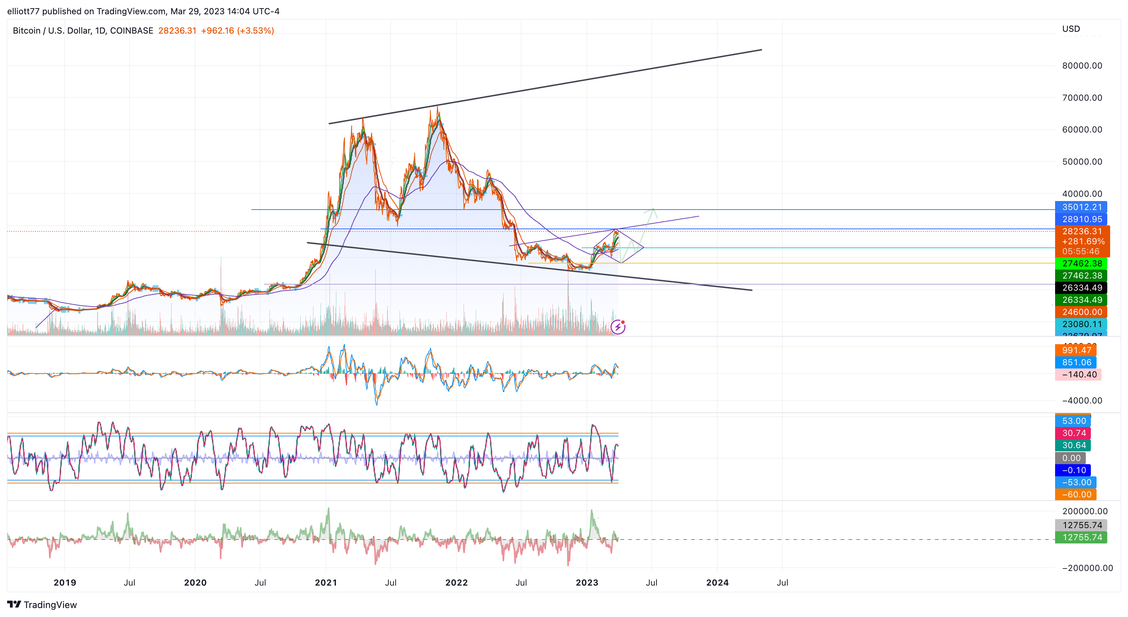Image resolution: width=1128 pixels, height=617 pixels.
Task: Click the 60000.00 price axis label
Action: (1082, 130)
